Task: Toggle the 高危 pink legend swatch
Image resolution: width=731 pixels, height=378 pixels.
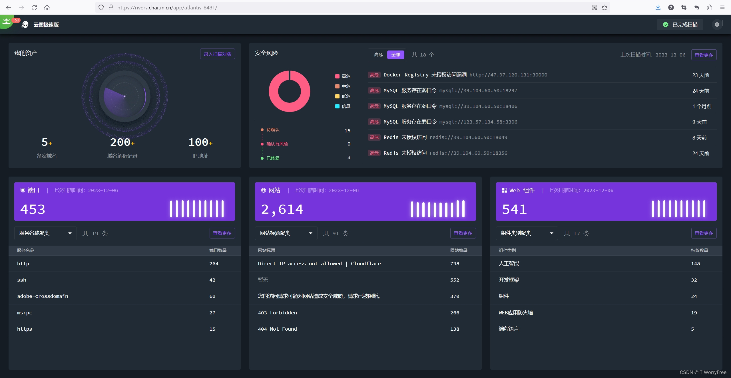Action: click(x=337, y=76)
